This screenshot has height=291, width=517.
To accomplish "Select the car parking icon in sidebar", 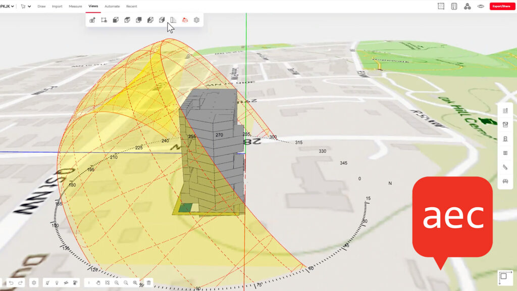I will [505, 180].
